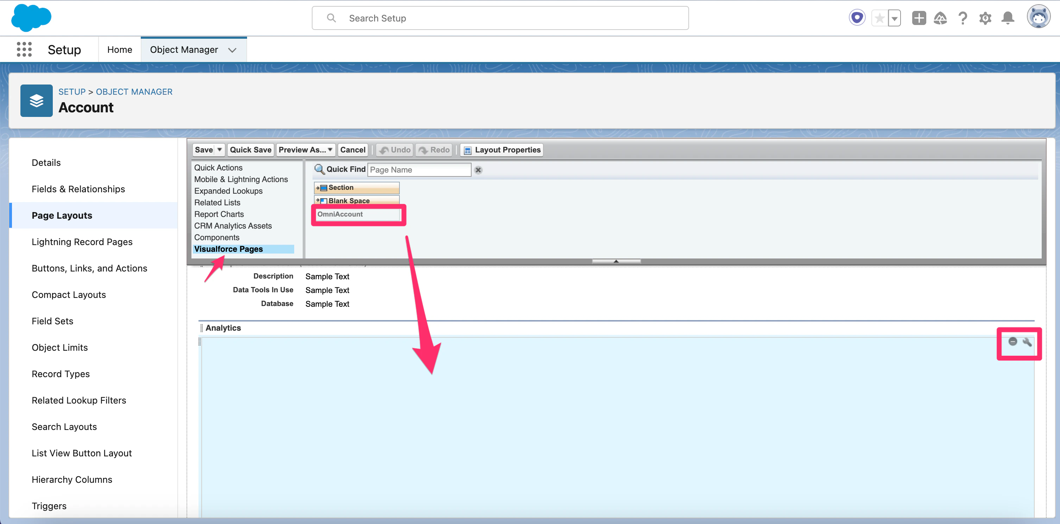Image resolution: width=1060 pixels, height=524 pixels.
Task: Expand the Save button dropdown
Action: pyautogui.click(x=219, y=150)
